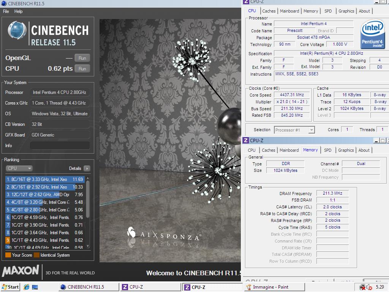Minimize the lower CPU-Z window
The height and width of the screenshot is (292, 389).
(x=376, y=141)
